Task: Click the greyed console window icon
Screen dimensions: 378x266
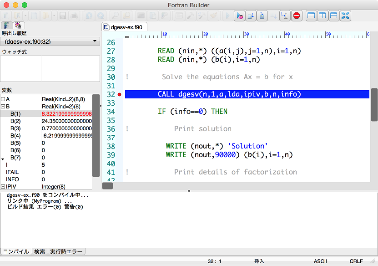Action: (141, 16)
